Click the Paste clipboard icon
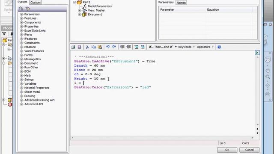274x154 pixels. click(100, 47)
